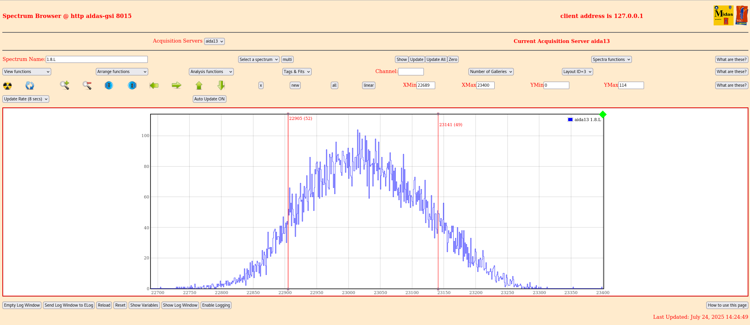Click the blue double down-arrow circle icon
Screen dimensions: 750x325
pos(109,85)
